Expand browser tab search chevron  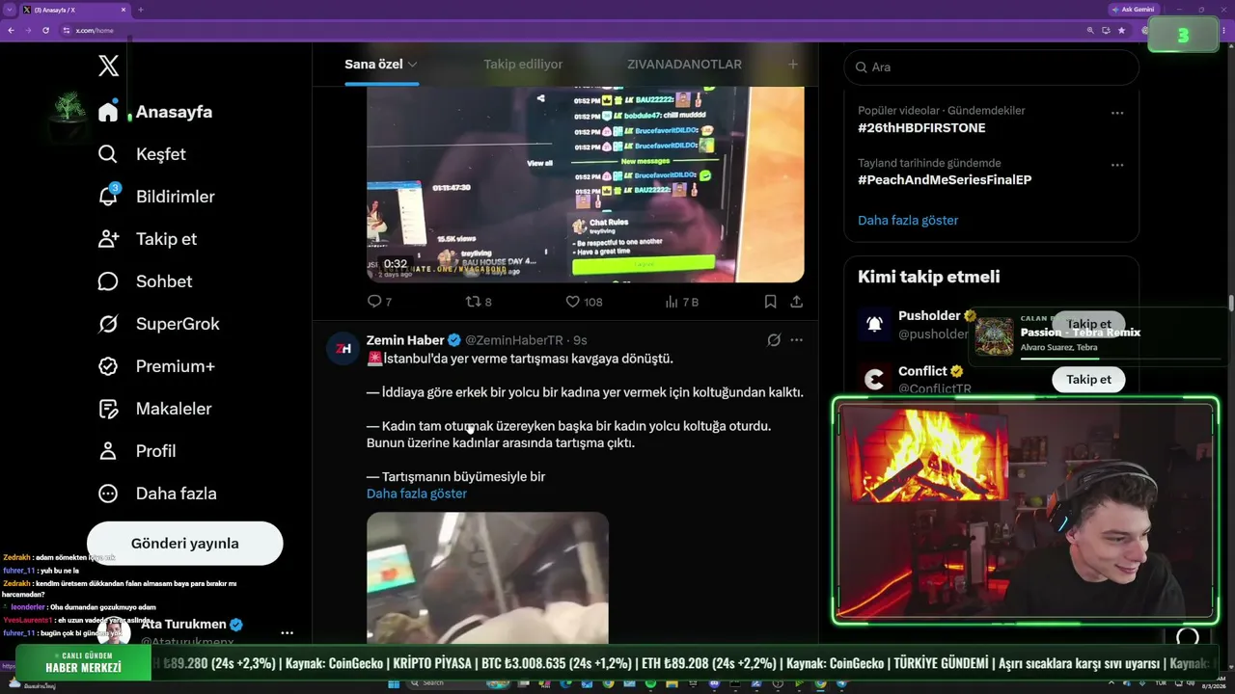pyautogui.click(x=8, y=10)
